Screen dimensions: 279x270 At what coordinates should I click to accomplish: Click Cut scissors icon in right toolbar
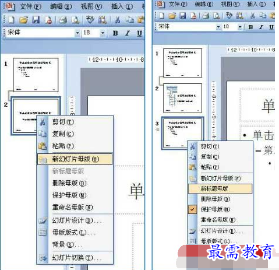pyautogui.click(x=253, y=16)
